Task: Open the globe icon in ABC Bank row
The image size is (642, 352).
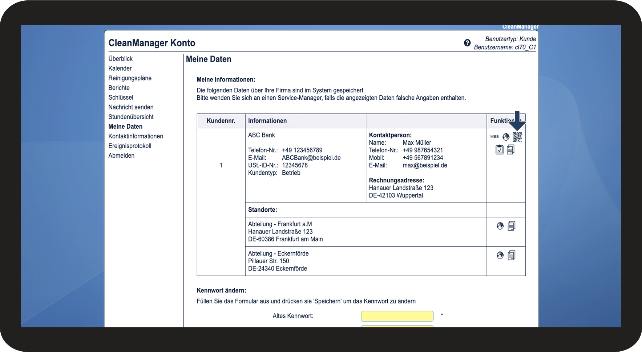Action: [506, 137]
